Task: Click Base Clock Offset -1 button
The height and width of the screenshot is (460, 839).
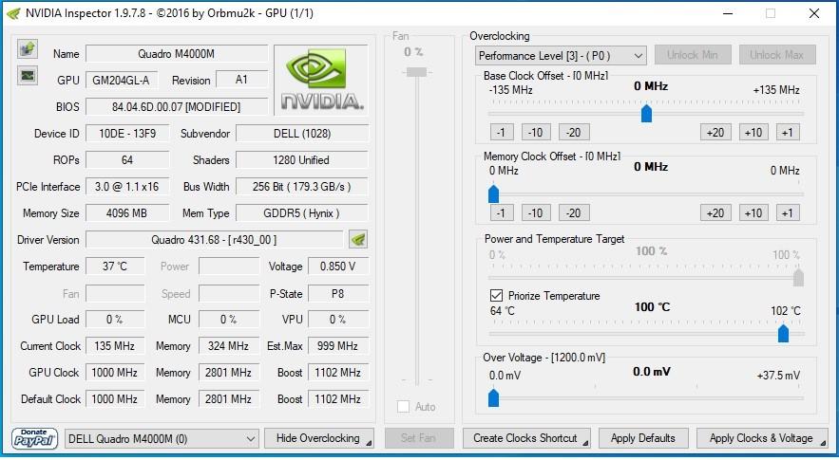Action: (502, 133)
